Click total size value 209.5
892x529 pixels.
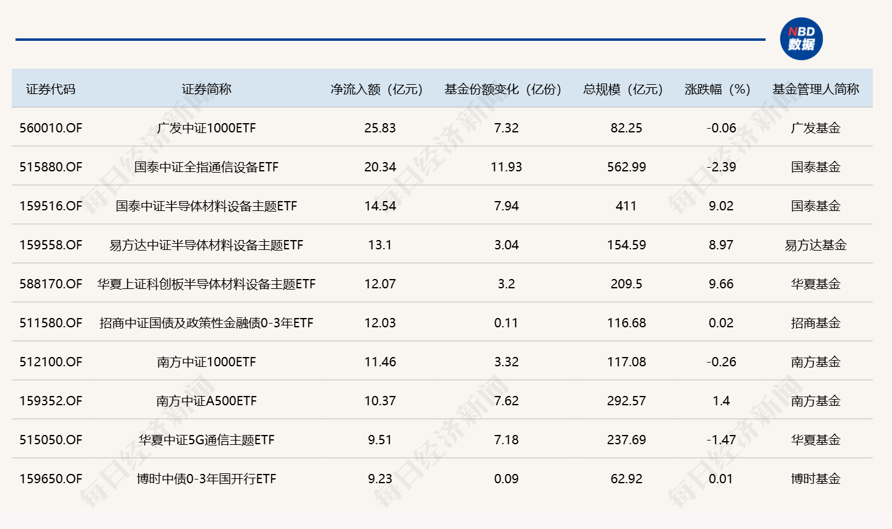point(626,284)
